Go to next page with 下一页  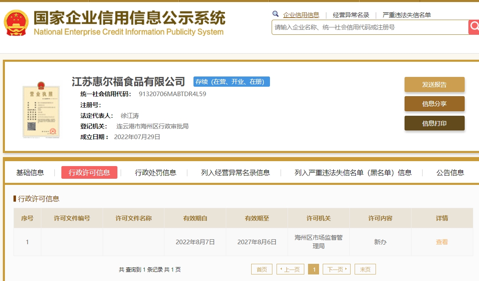coord(337,270)
